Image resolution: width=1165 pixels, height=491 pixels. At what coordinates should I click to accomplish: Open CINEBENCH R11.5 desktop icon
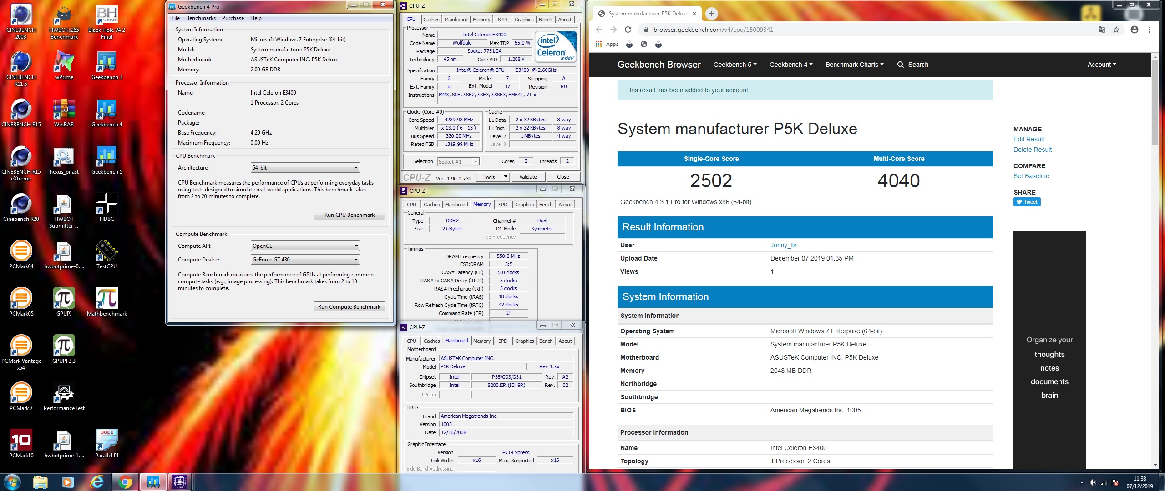point(21,69)
